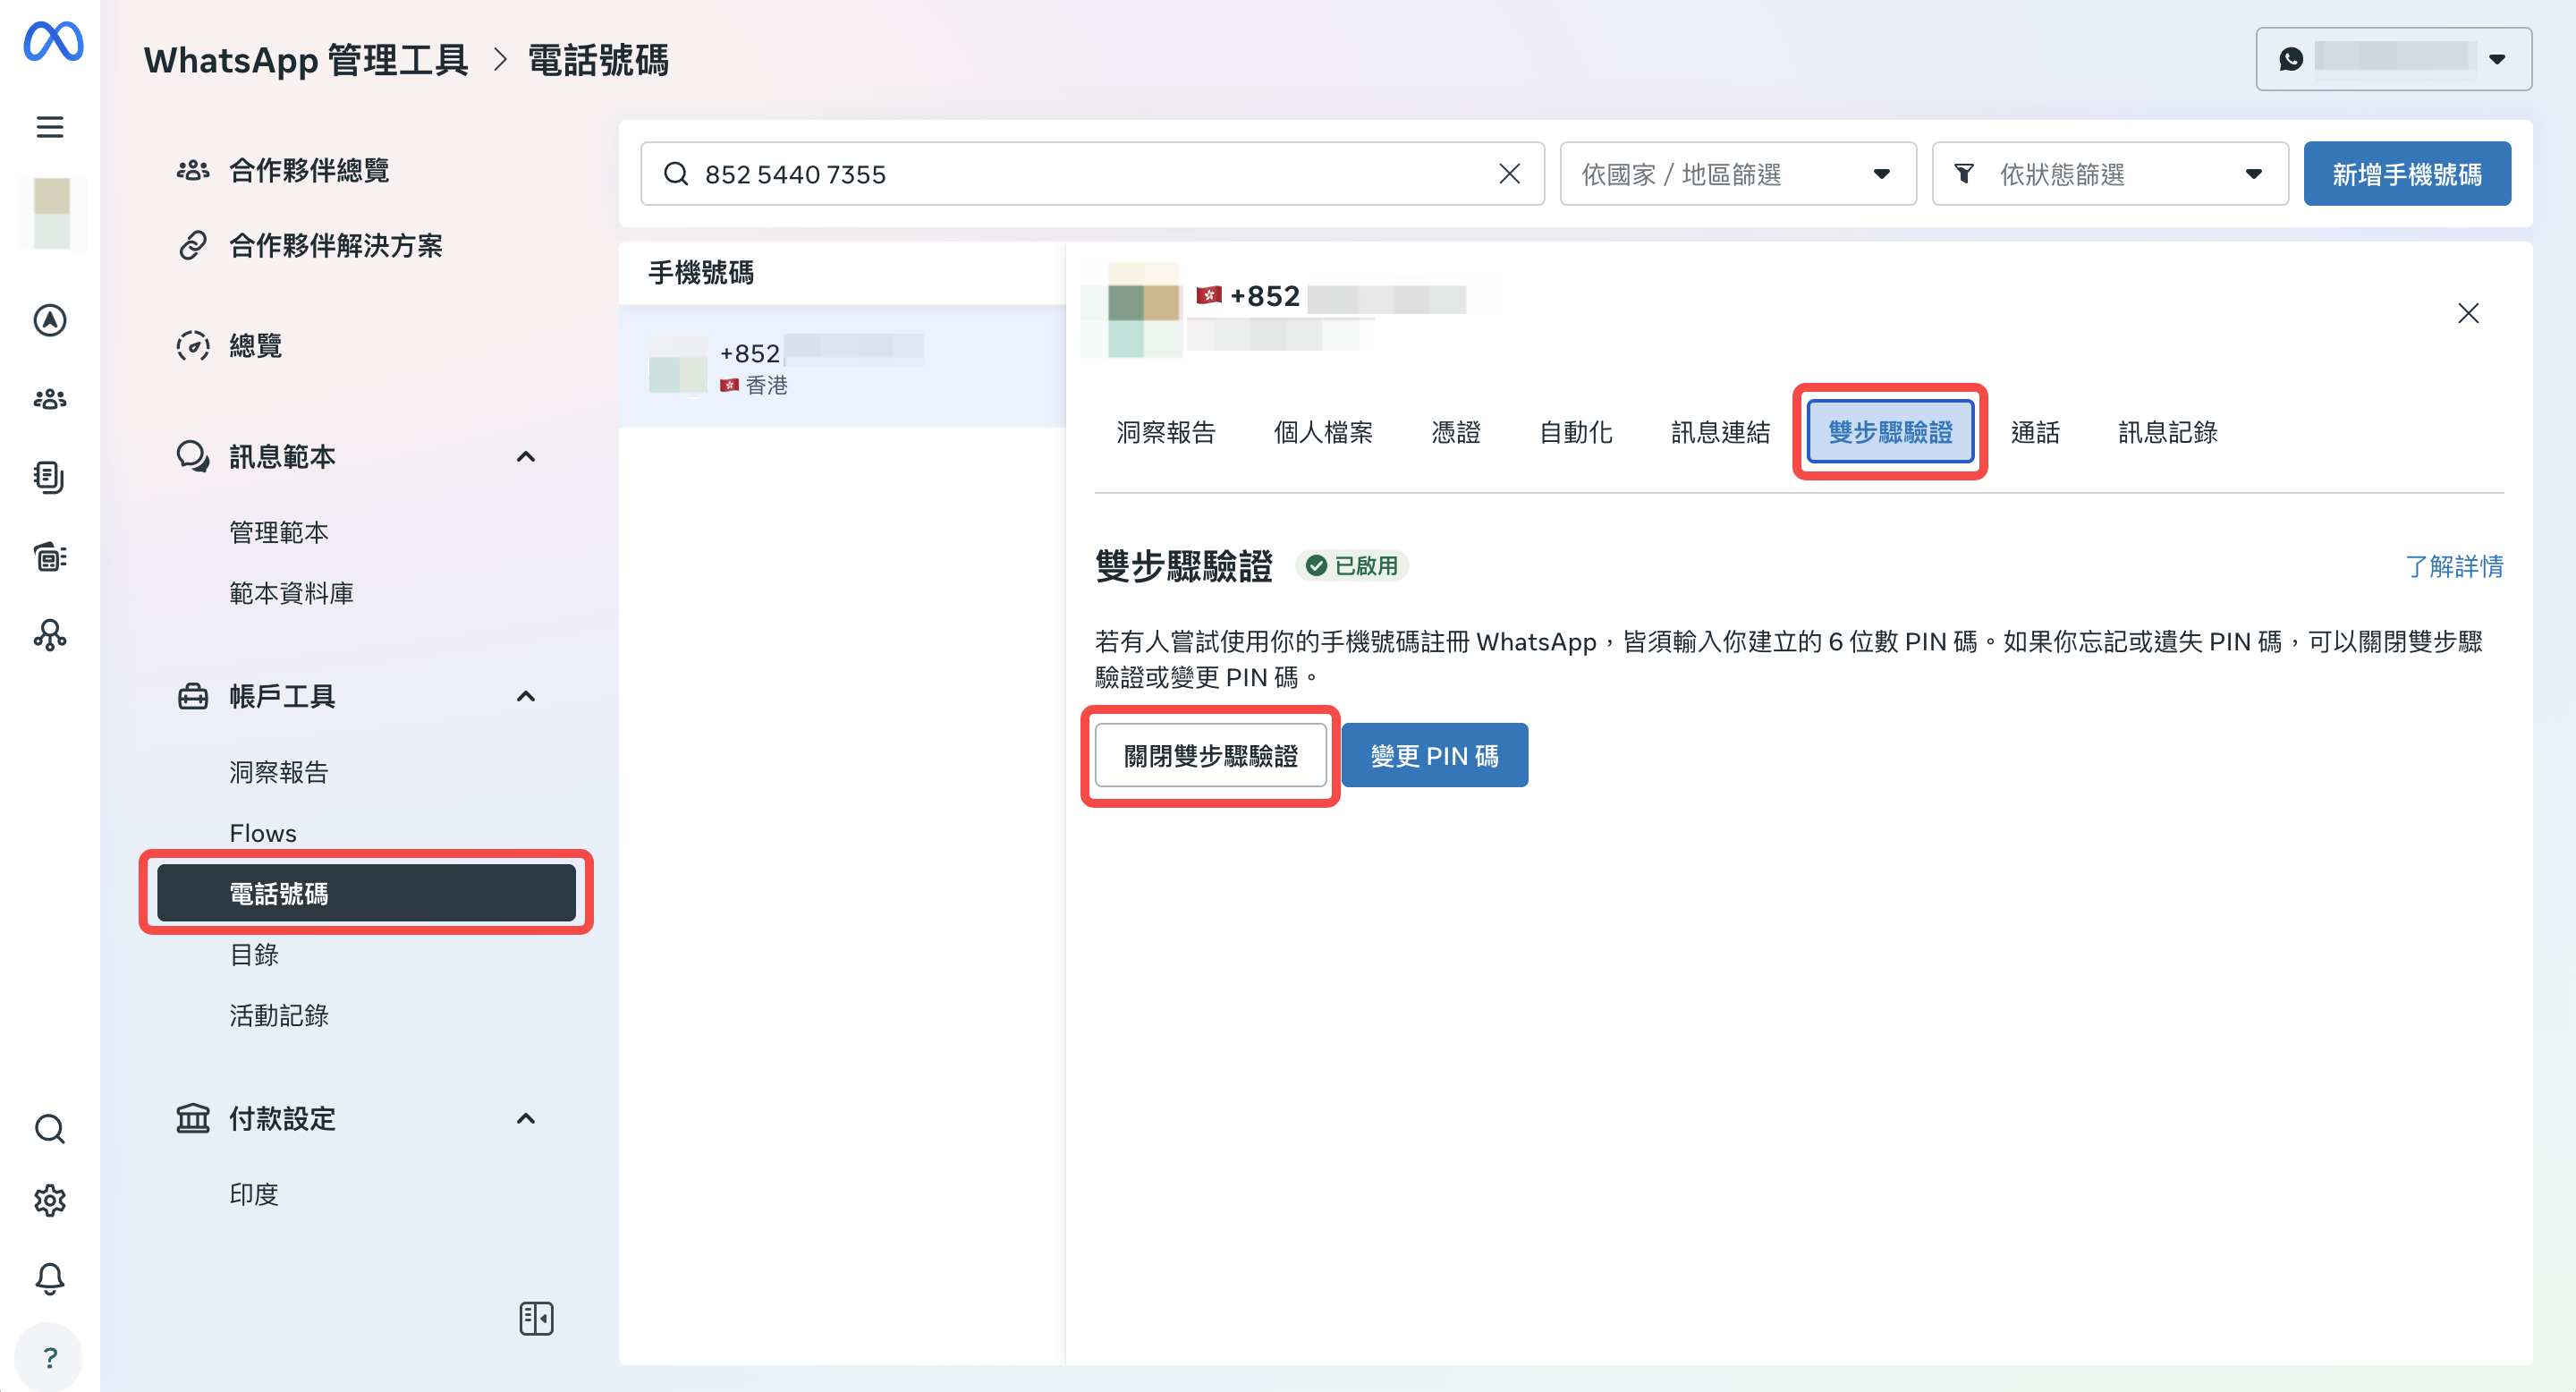Screen dimensions: 2576x1392
Task: Switch to the 通話 tab
Action: coord(2035,432)
